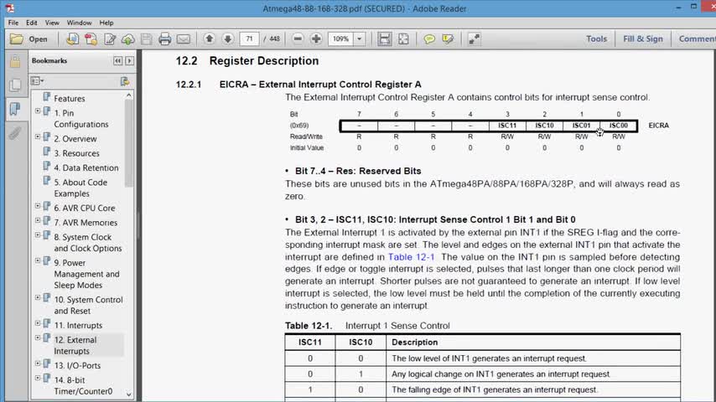
Task: Go to previous page arrow
Action: 209,39
